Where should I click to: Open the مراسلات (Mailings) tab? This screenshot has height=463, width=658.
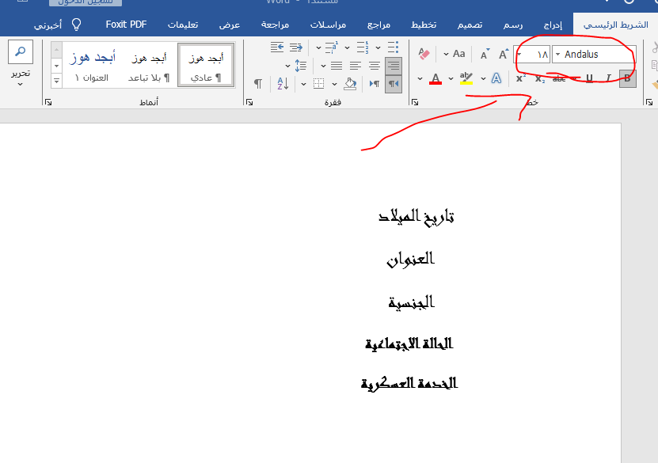coord(328,25)
